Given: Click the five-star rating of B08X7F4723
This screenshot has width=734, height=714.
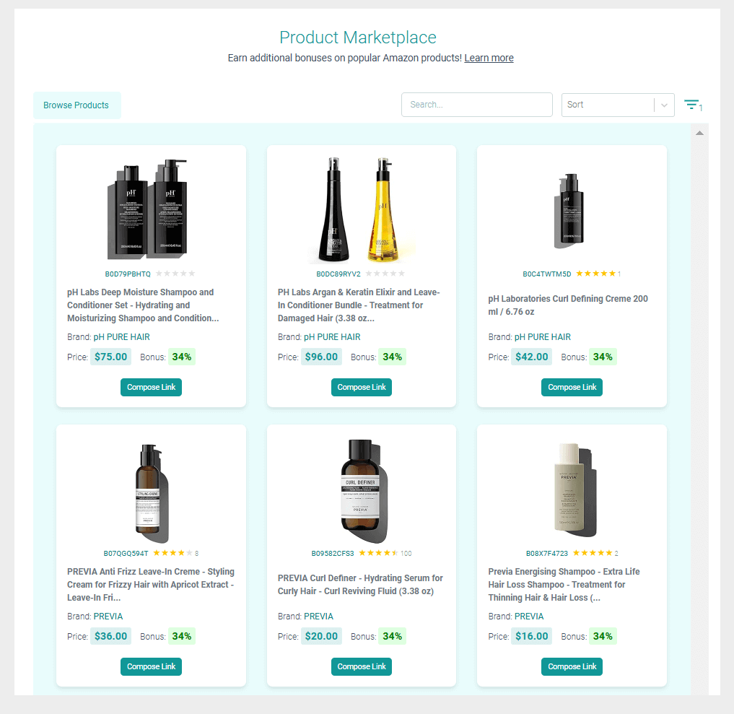Looking at the screenshot, I should pos(592,553).
